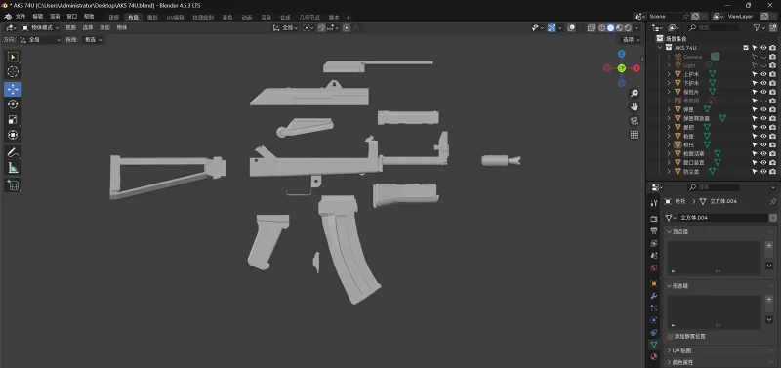The width and height of the screenshot is (781, 368).
Task: Click the Blender logo menu icon
Action: pyautogui.click(x=8, y=17)
